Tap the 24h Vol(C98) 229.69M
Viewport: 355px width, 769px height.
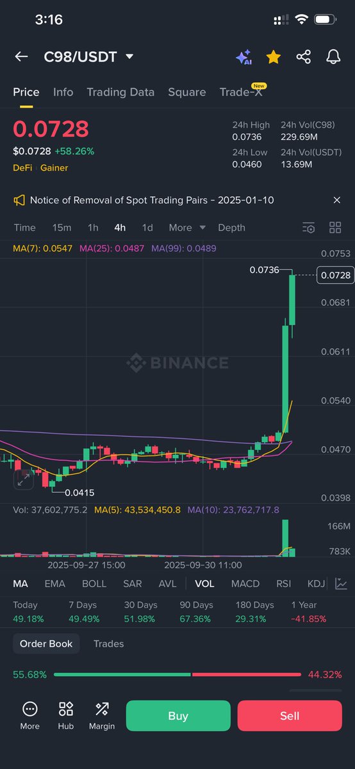300,136
